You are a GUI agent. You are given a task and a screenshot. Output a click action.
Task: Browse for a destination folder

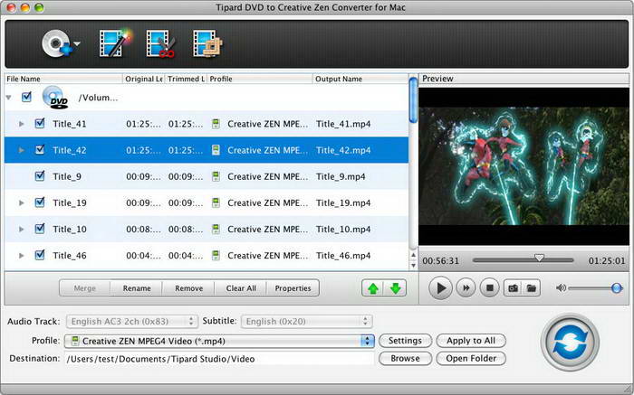(x=405, y=358)
